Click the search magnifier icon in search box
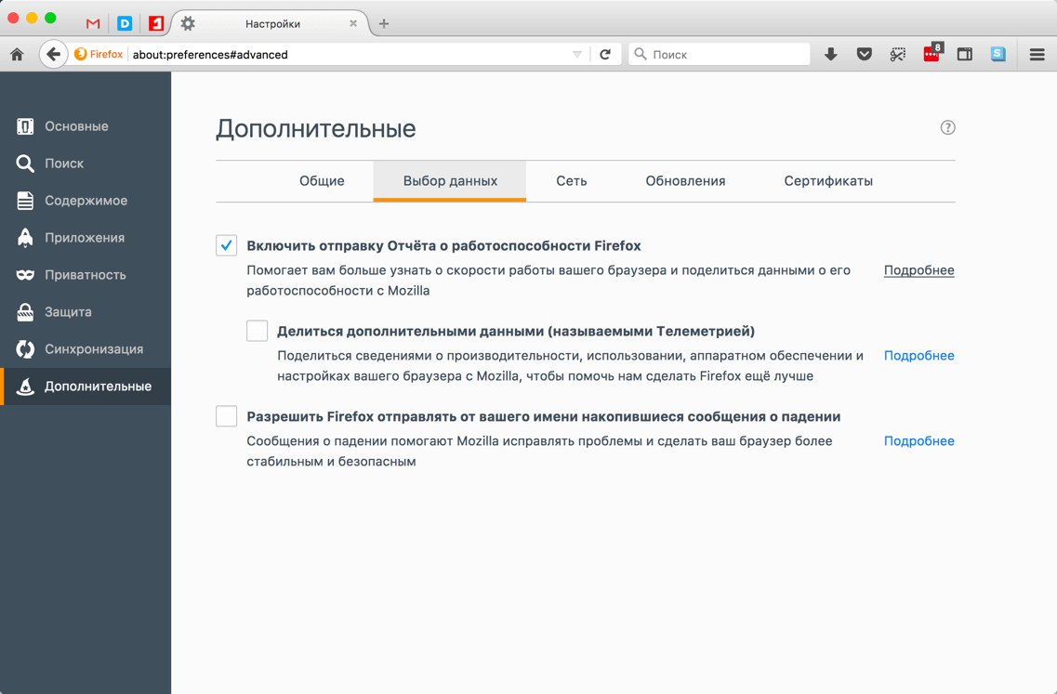This screenshot has height=694, width=1057. [x=641, y=54]
